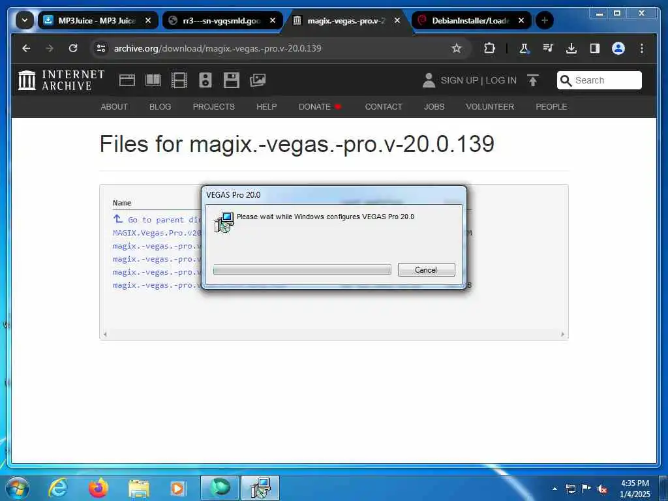Open Windows Explorer folder in taskbar
Image resolution: width=668 pixels, height=501 pixels.
point(139,489)
